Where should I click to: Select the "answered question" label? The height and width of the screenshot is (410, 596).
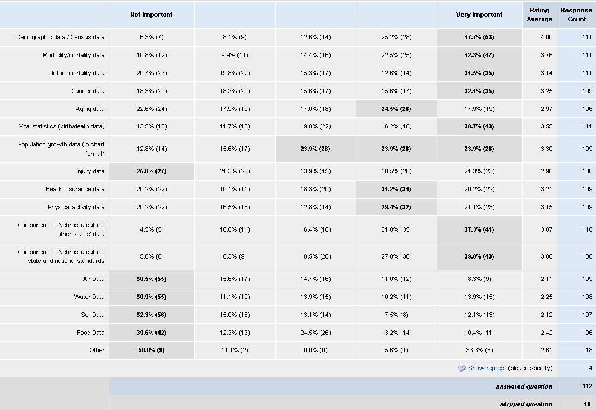click(524, 386)
